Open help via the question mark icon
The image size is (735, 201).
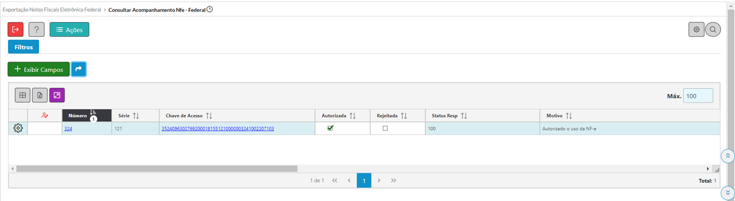click(x=36, y=29)
